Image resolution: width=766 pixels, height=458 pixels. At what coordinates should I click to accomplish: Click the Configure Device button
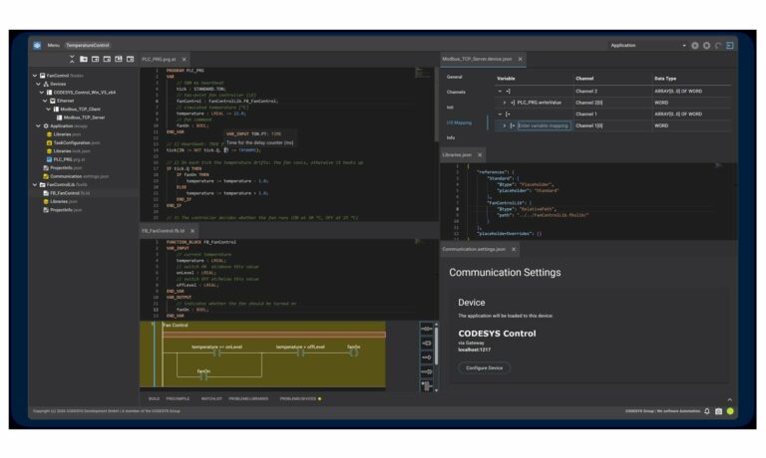(484, 368)
